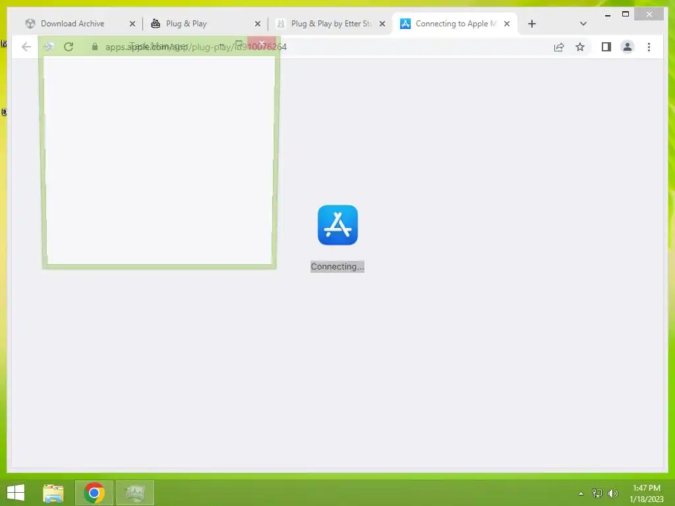Maximize the Chrome window

pyautogui.click(x=626, y=14)
